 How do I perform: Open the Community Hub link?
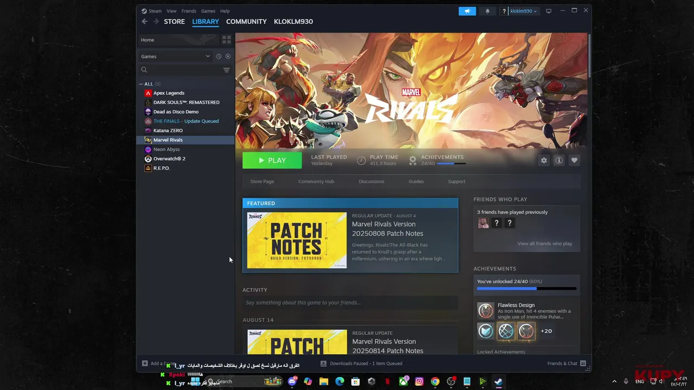tap(316, 181)
